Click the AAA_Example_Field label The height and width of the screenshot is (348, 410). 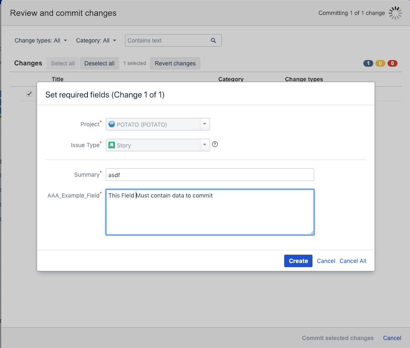pos(73,195)
